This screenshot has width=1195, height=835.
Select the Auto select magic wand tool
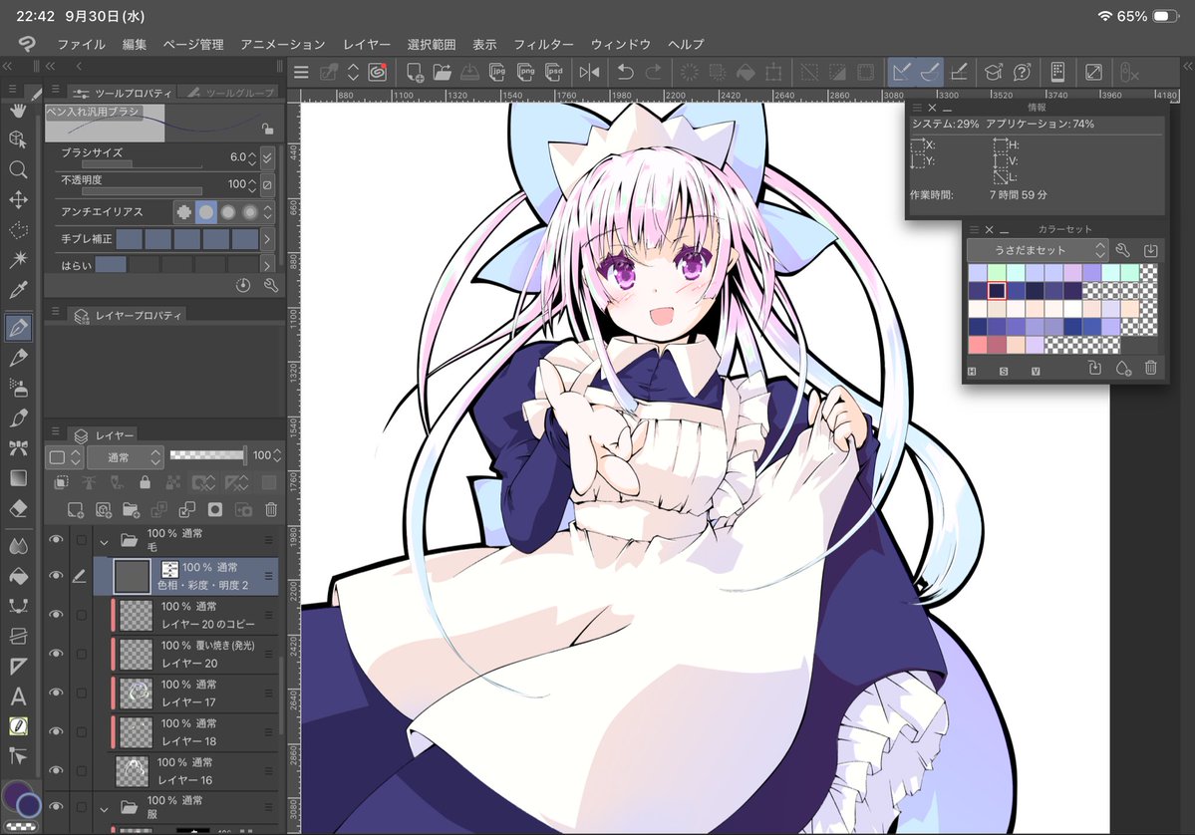(x=18, y=259)
